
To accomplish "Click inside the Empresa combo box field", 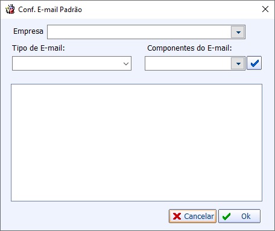I will pyautogui.click(x=139, y=32).
